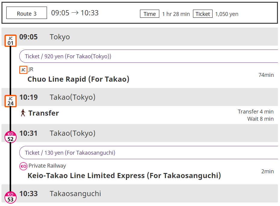Select the Route 3 box
Image resolution: width=280 pixels, height=206 pixels.
pyautogui.click(x=26, y=14)
